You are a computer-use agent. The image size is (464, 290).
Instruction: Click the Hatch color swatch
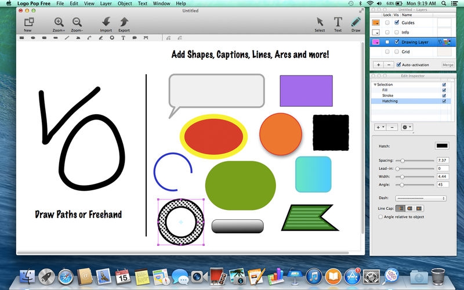click(442, 146)
